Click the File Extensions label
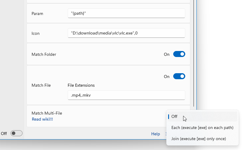 click(81, 85)
